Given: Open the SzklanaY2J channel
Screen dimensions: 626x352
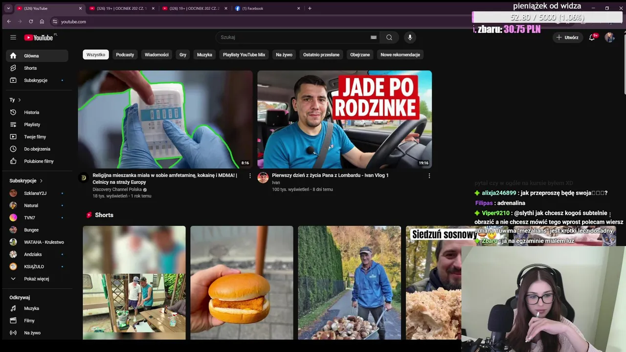Looking at the screenshot, I should (37, 193).
